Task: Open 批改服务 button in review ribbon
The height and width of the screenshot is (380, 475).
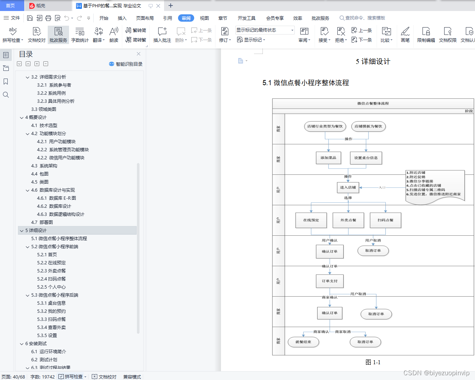Action: click(x=58, y=35)
